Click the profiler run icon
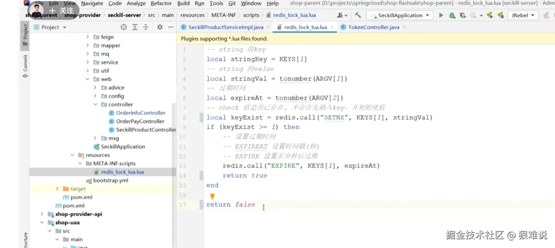The image size is (555, 248). pos(473,16)
